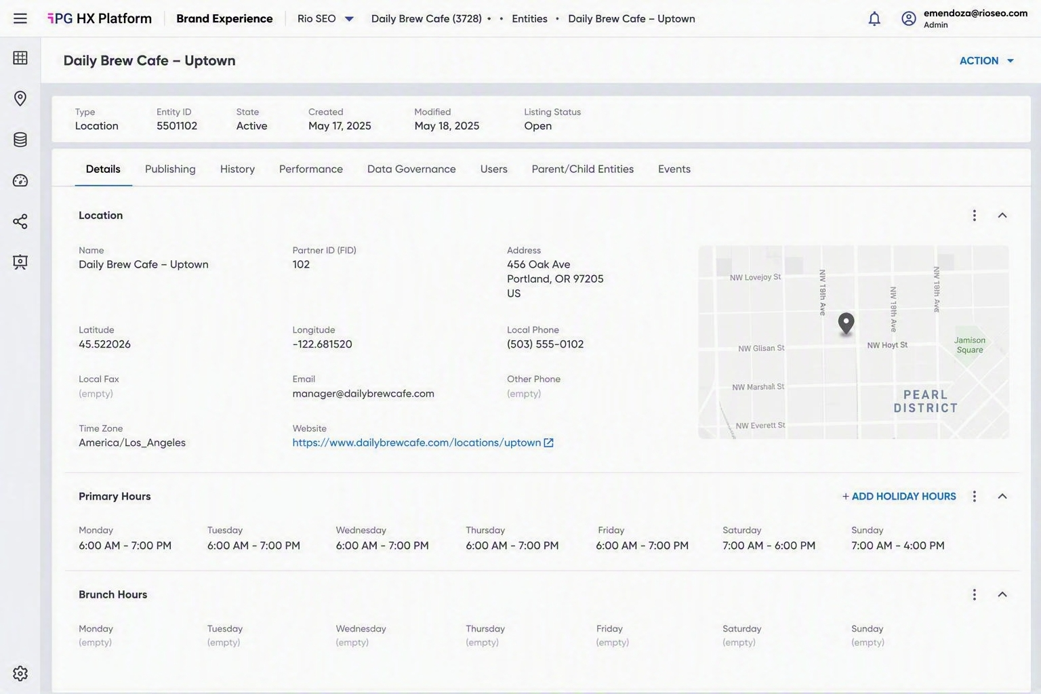Open the Events tab

(674, 169)
